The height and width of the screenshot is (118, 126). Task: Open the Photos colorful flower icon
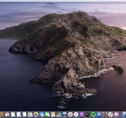tap(36, 114)
